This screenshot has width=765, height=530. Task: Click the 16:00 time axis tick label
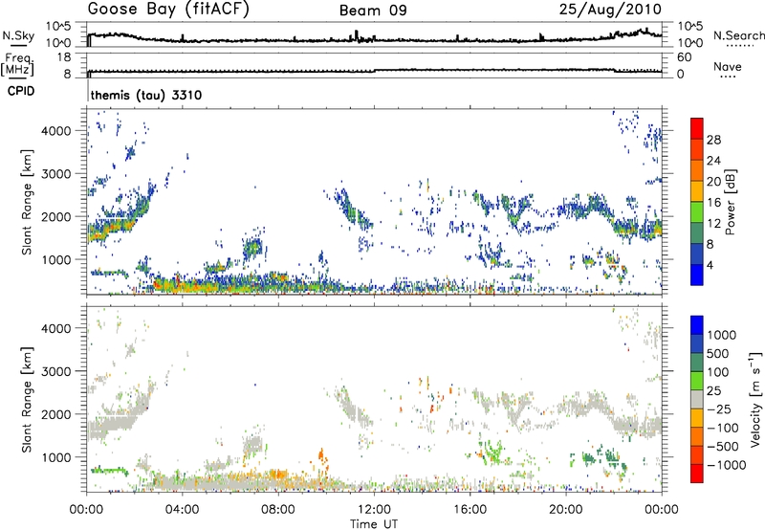[470, 510]
